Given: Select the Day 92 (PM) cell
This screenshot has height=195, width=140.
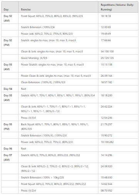Looking at the screenshot, I should [10, 42].
